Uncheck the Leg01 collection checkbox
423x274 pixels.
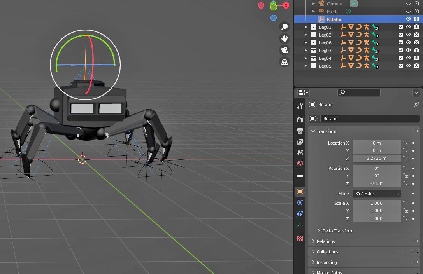[x=400, y=27]
